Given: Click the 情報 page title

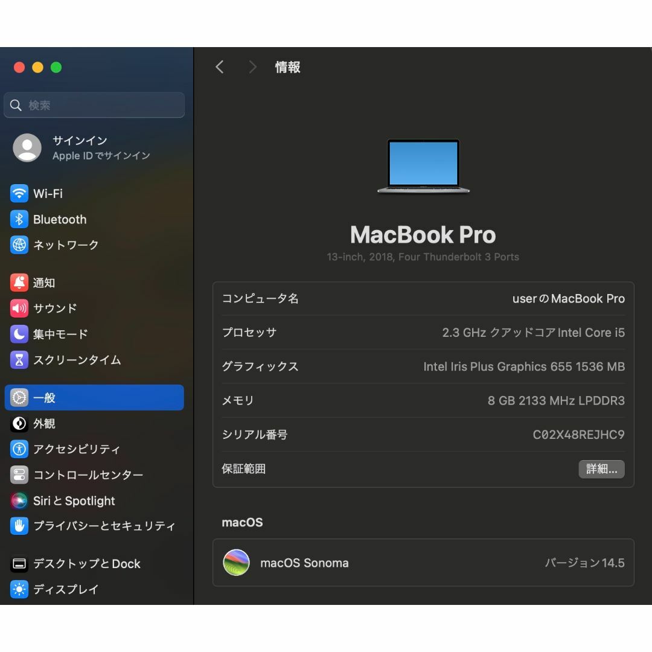Looking at the screenshot, I should [288, 67].
